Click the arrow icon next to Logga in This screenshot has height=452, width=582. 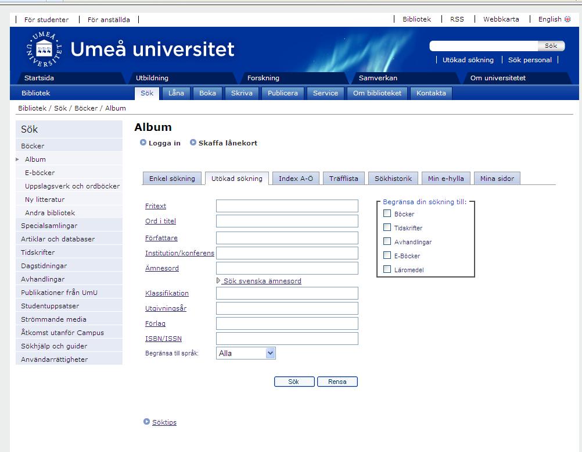[143, 143]
